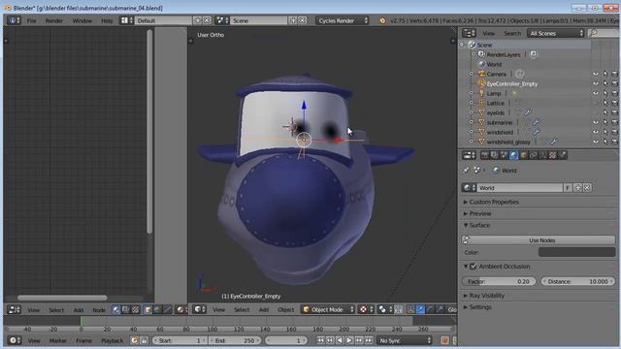Open the node editor Add menu
This screenshot has width=621, height=349.
pyautogui.click(x=79, y=310)
